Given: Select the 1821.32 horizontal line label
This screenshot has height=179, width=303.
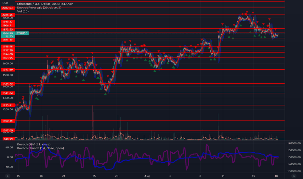Looking at the screenshot, I should (x=8, y=40).
